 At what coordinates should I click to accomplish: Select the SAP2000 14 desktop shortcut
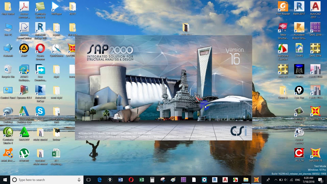click(x=315, y=113)
